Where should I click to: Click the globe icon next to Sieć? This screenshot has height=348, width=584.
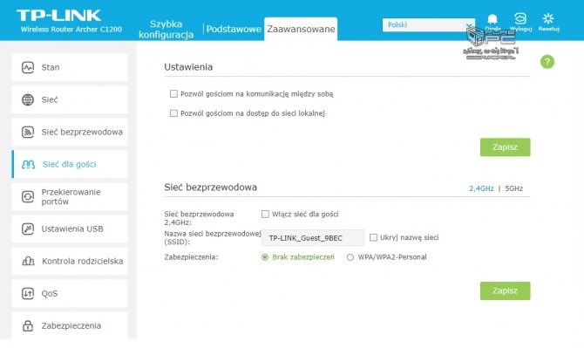coord(28,99)
